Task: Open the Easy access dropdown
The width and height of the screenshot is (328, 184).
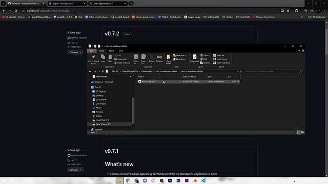Action: [x=180, y=59]
